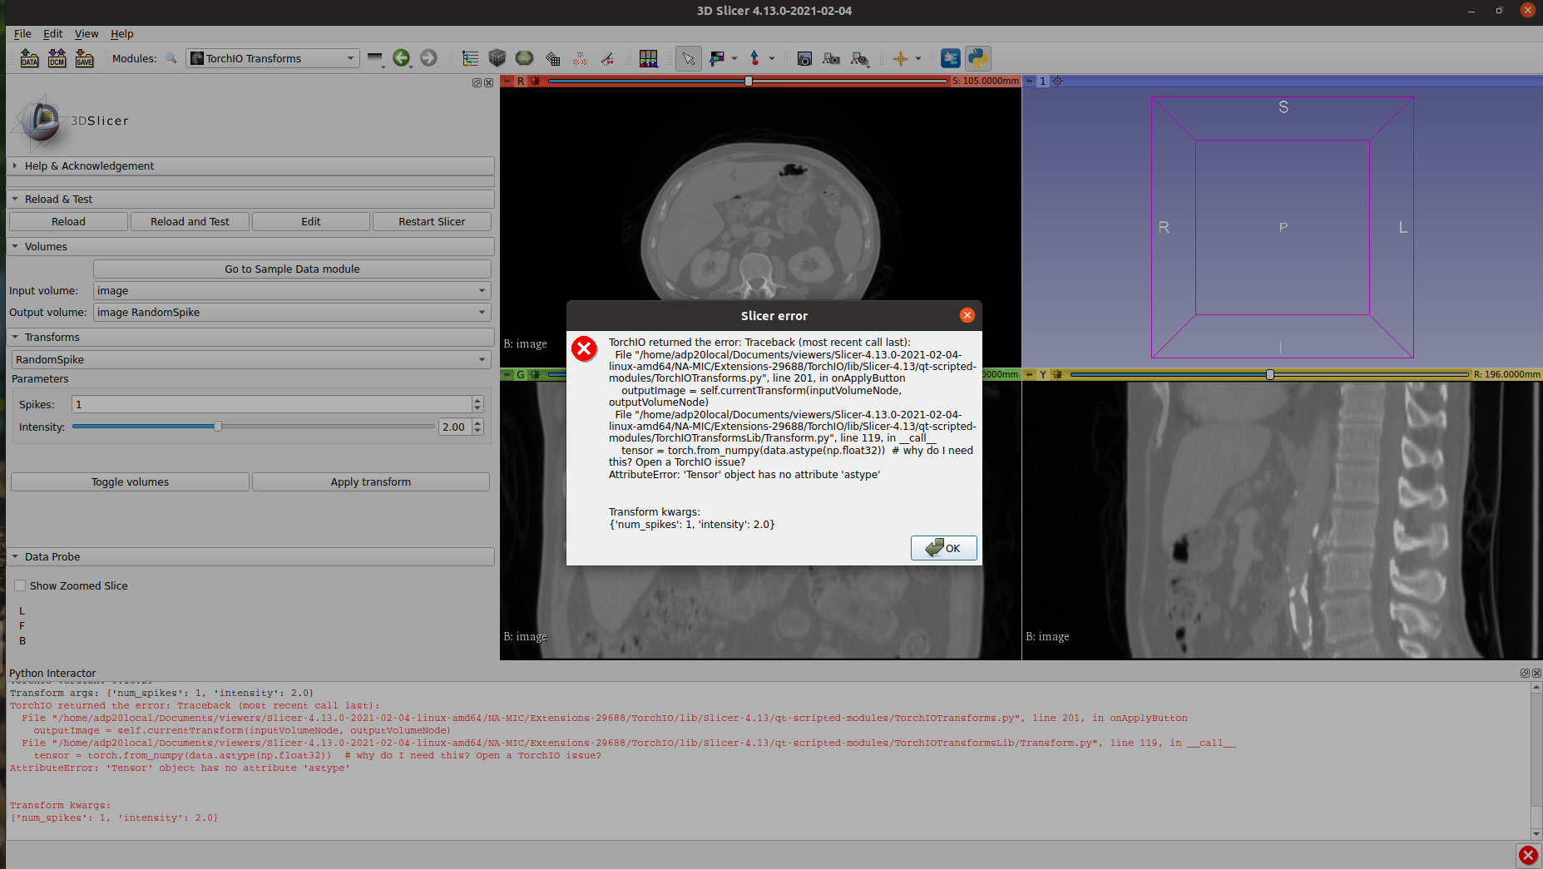Click the next module arrow icon
Viewport: 1543px width, 869px height.
428,58
